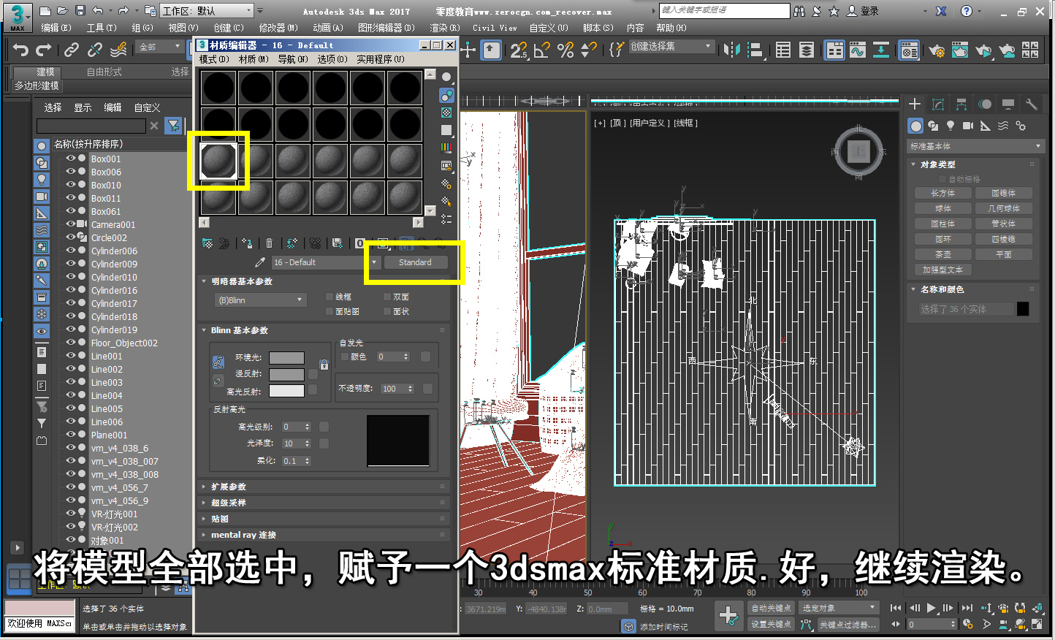Click the 茶壶 (Teapot) button
Screen dimensions: 1055x640
click(x=943, y=254)
